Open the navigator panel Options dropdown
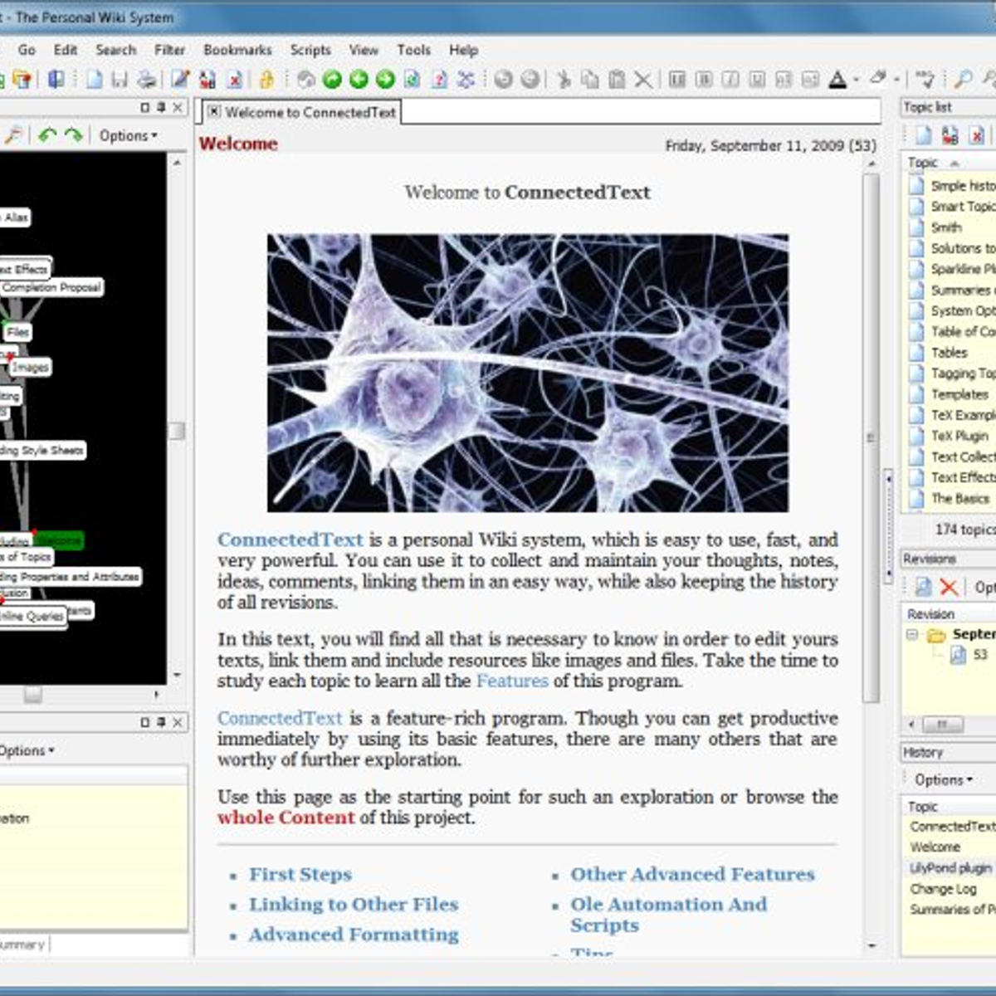 (128, 135)
